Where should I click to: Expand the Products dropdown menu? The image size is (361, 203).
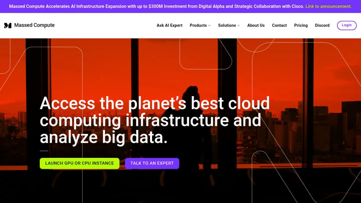(200, 25)
